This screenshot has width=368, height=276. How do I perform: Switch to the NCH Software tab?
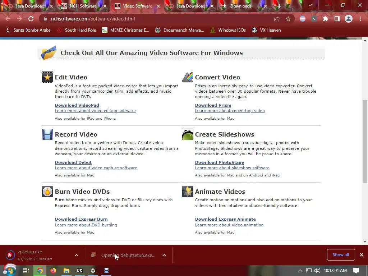pos(83,6)
